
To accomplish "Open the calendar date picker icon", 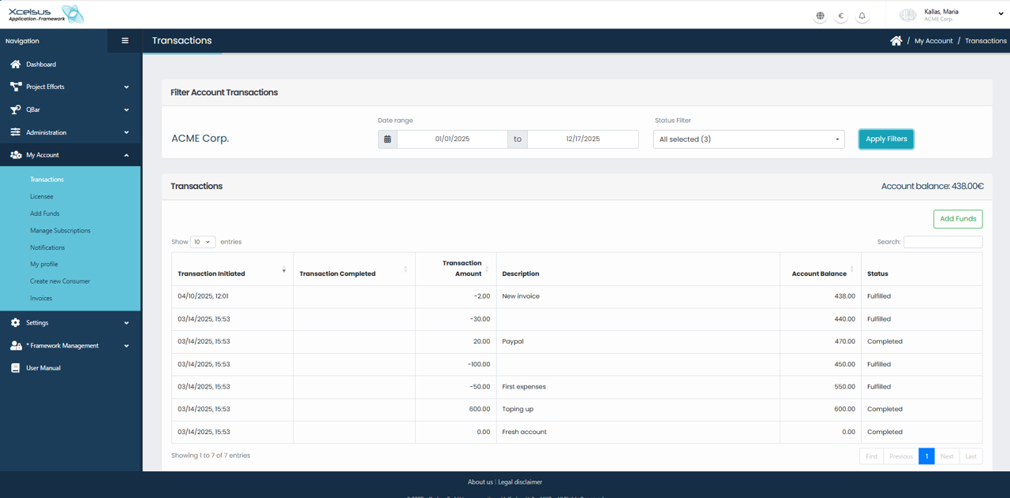I will 387,139.
